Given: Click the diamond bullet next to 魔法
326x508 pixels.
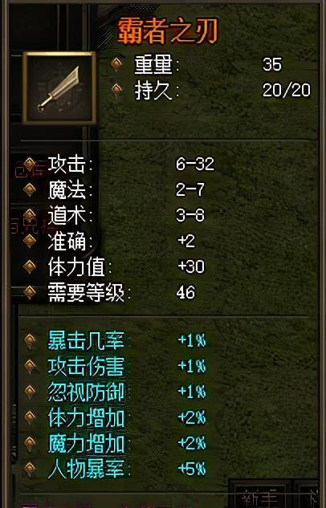Looking at the screenshot, I should (30, 189).
